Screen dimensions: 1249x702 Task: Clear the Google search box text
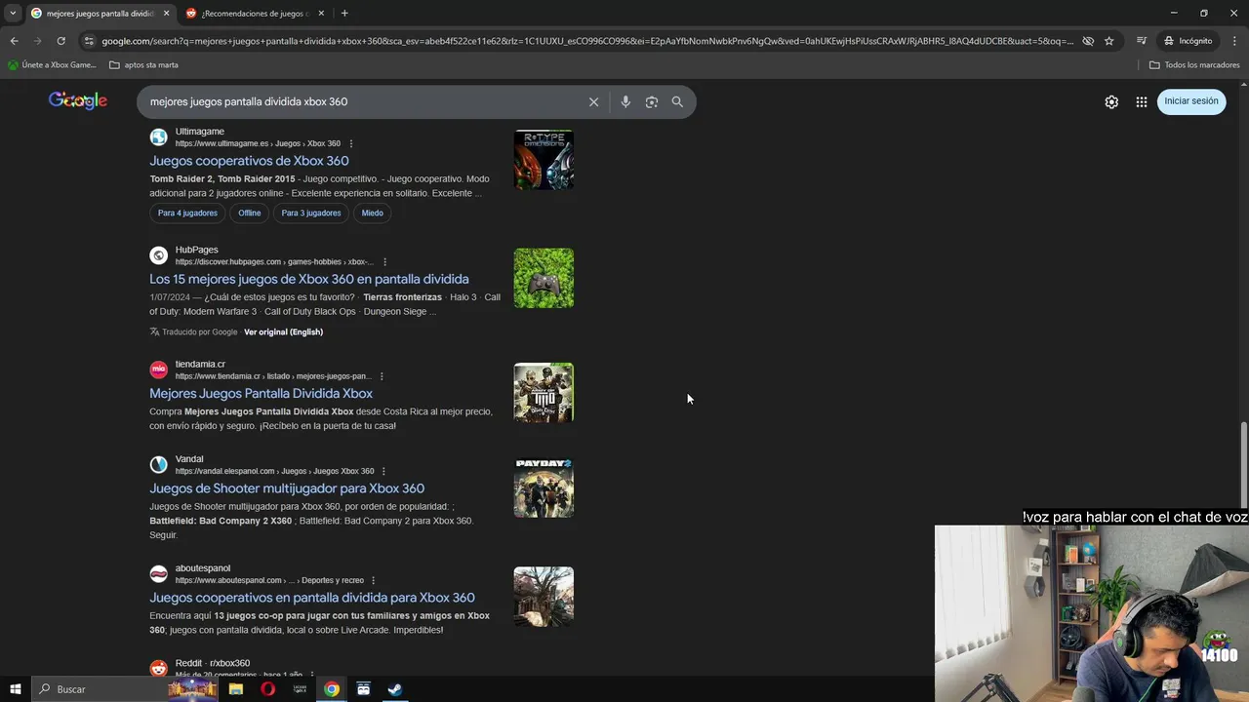tap(593, 101)
